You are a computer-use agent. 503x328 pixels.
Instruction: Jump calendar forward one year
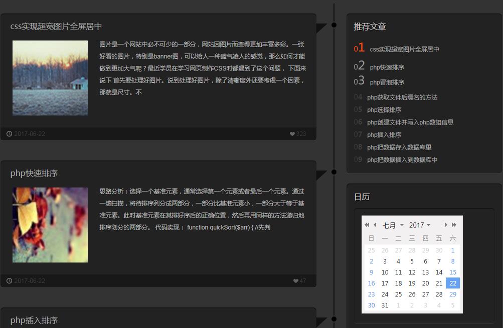(x=454, y=225)
